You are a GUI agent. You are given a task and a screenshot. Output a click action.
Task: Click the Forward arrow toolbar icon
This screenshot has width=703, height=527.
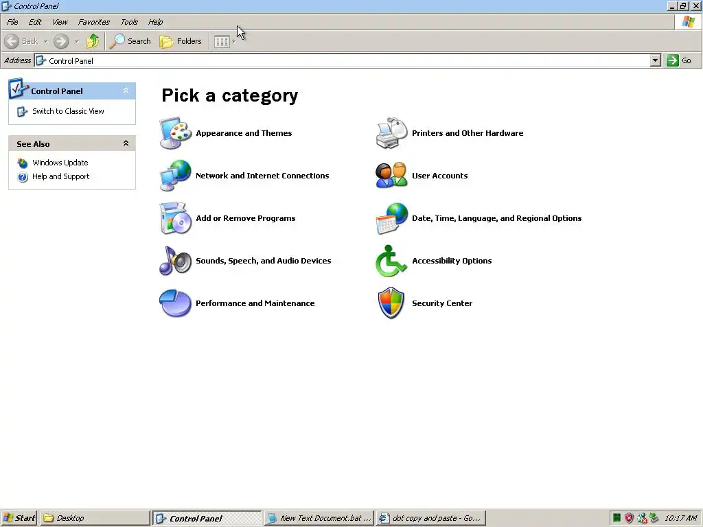61,41
